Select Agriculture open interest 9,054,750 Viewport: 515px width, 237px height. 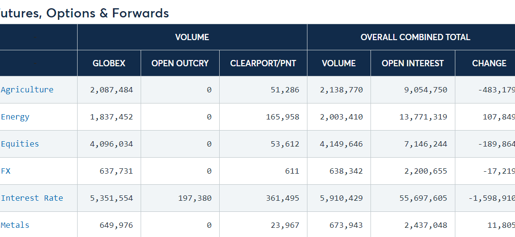point(426,89)
